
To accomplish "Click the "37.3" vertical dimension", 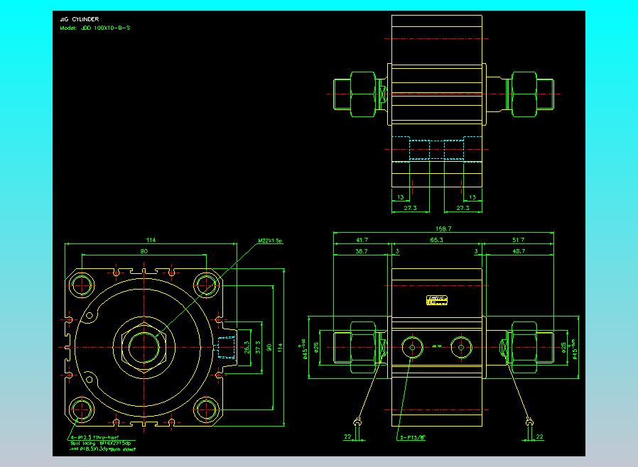I will click(258, 347).
